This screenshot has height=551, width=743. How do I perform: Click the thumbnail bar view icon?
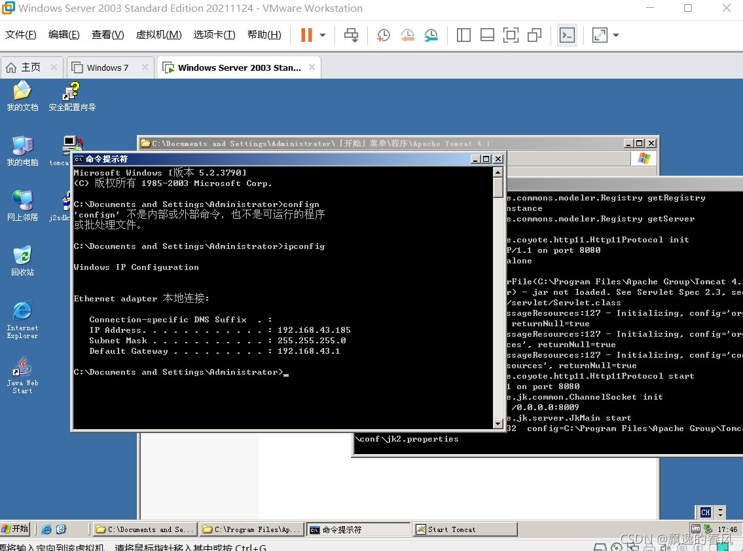[487, 35]
